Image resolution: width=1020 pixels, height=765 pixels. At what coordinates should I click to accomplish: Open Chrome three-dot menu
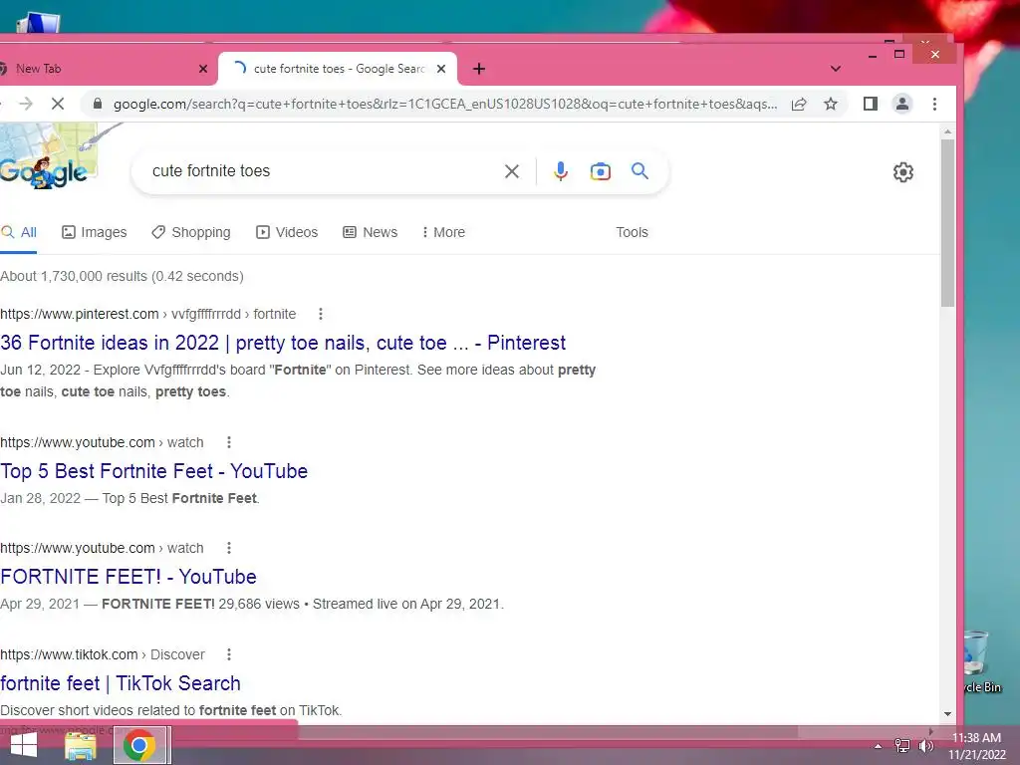934,104
